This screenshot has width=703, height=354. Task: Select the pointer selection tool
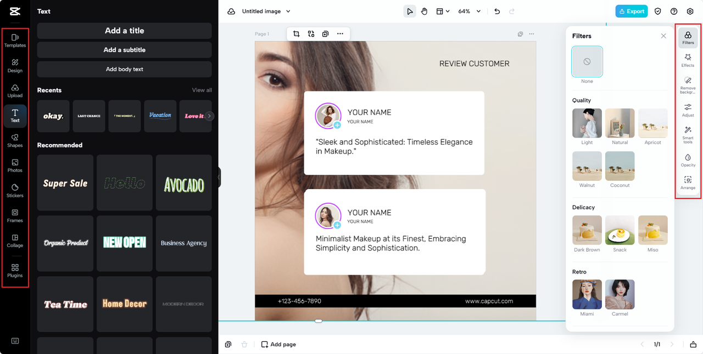(x=410, y=12)
